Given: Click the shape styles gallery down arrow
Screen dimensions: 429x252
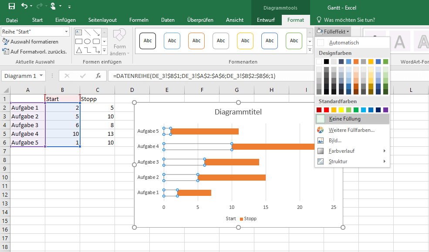Looking at the screenshot, I should 310,41.
